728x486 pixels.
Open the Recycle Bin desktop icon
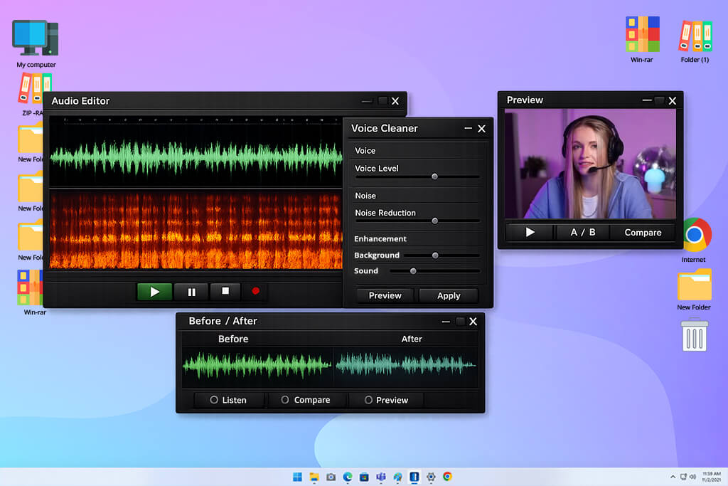tap(694, 334)
